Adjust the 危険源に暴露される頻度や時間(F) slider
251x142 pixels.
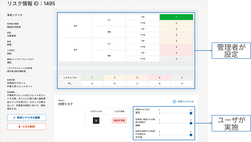click(175, 123)
